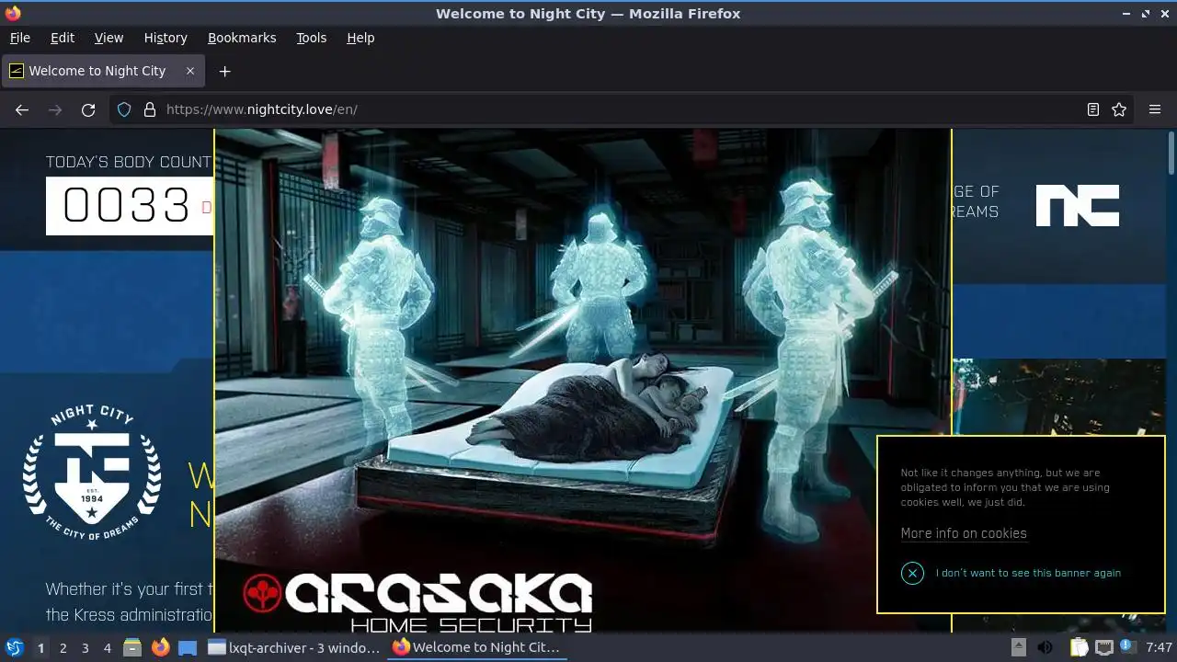
Task: Launch file manager from the taskbar
Action: [132, 647]
